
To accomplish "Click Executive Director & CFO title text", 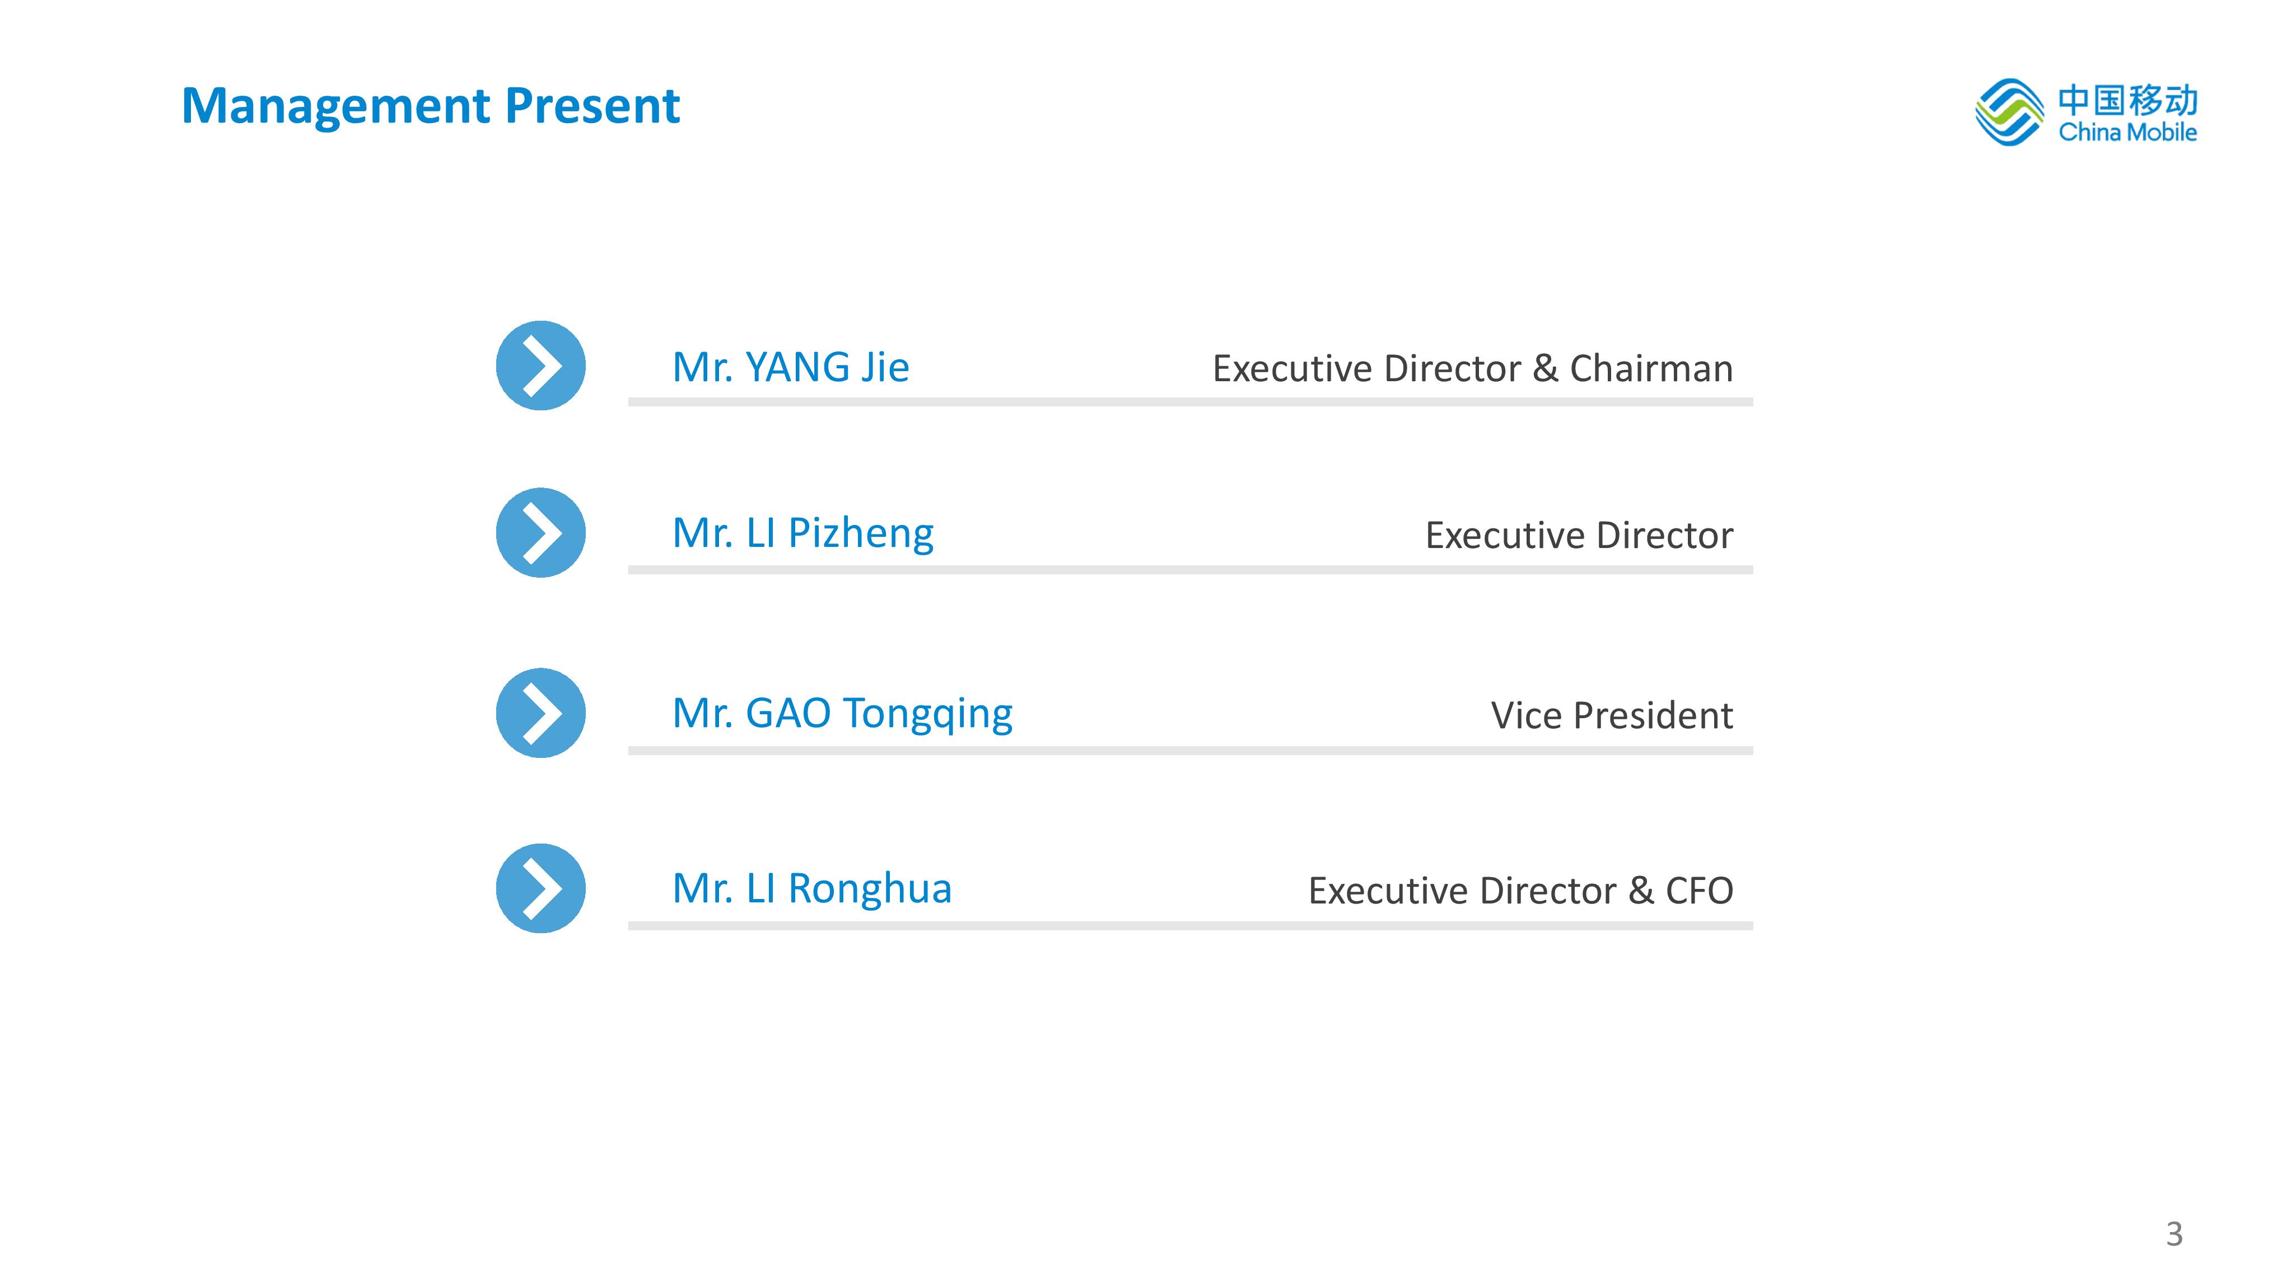I will point(1520,891).
